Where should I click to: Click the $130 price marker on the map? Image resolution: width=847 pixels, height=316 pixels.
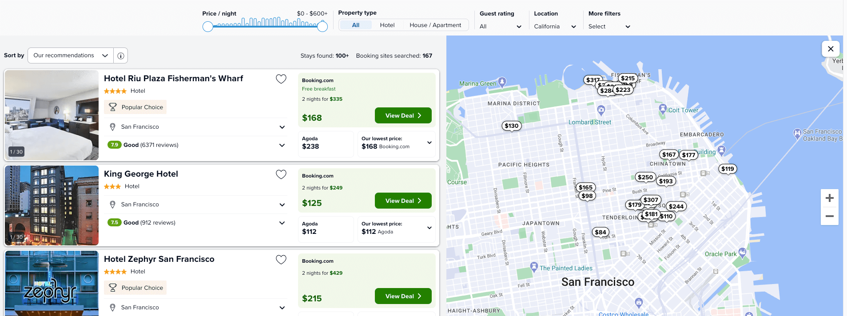[511, 126]
